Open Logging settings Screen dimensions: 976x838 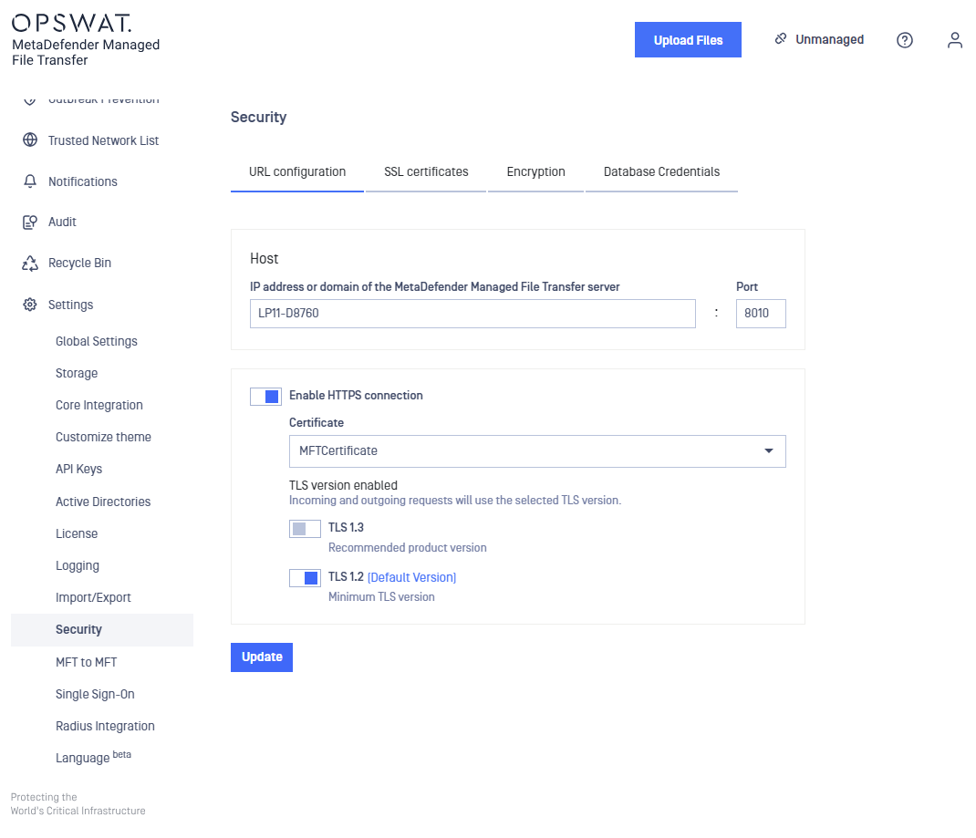click(78, 565)
